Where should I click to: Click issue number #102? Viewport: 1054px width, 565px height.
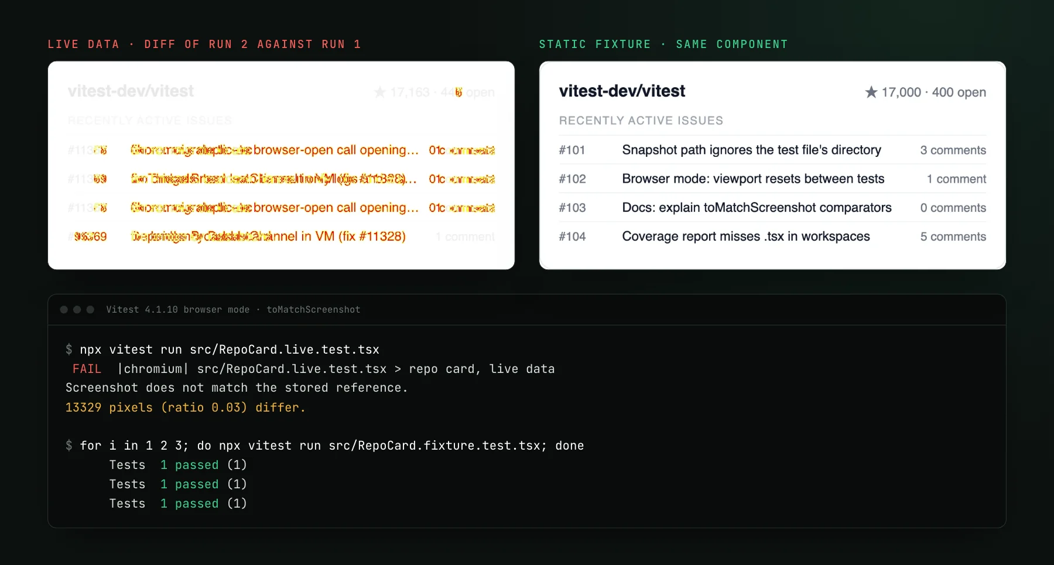572,179
